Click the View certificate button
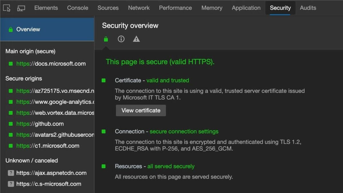The height and width of the screenshot is (193, 343). click(x=141, y=110)
